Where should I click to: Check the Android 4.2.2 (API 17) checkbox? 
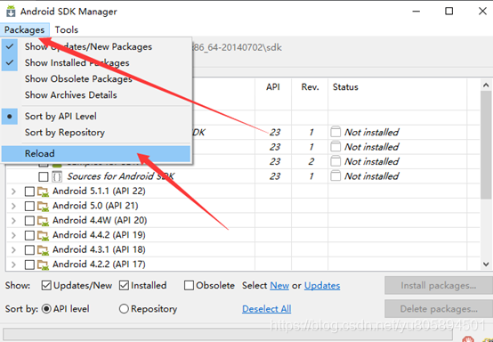29,265
